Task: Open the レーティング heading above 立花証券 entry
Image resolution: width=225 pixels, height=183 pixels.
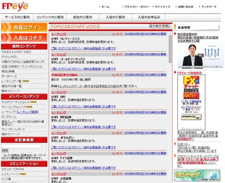Action: pos(59,174)
